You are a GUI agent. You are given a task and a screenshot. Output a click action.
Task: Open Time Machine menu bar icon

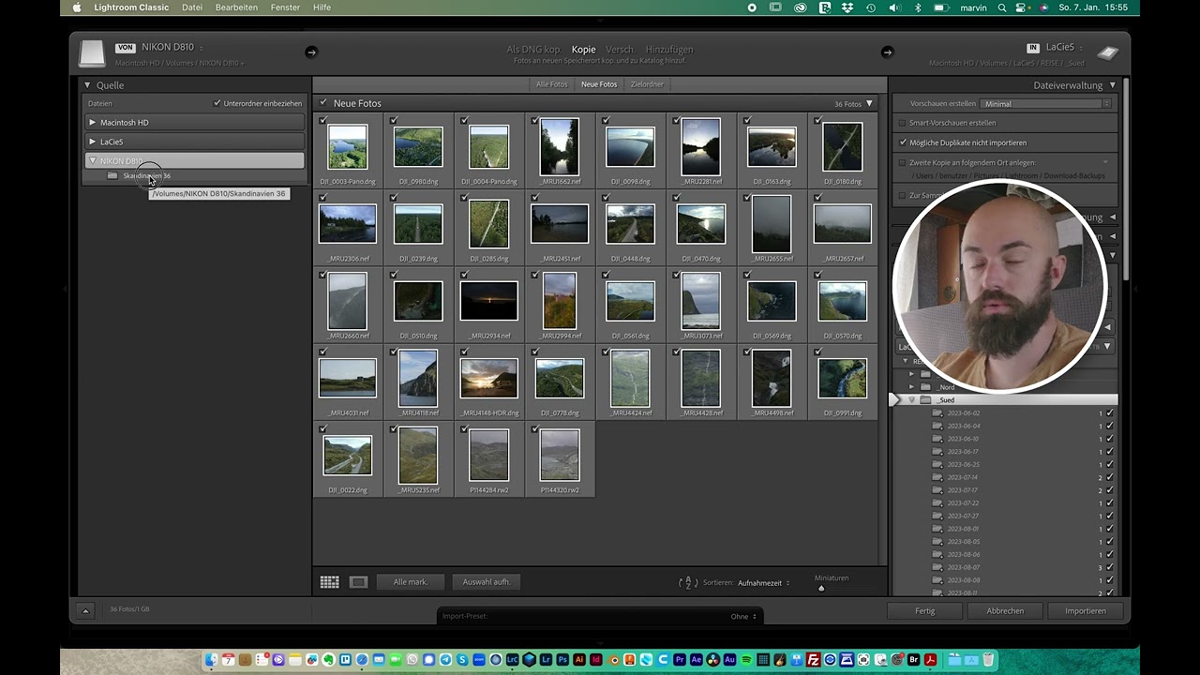pos(871,7)
